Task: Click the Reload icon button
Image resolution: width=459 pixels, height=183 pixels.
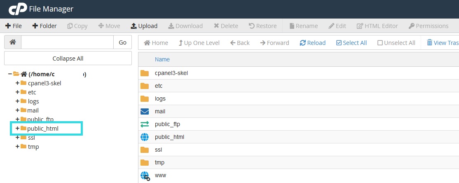Action: [x=313, y=43]
